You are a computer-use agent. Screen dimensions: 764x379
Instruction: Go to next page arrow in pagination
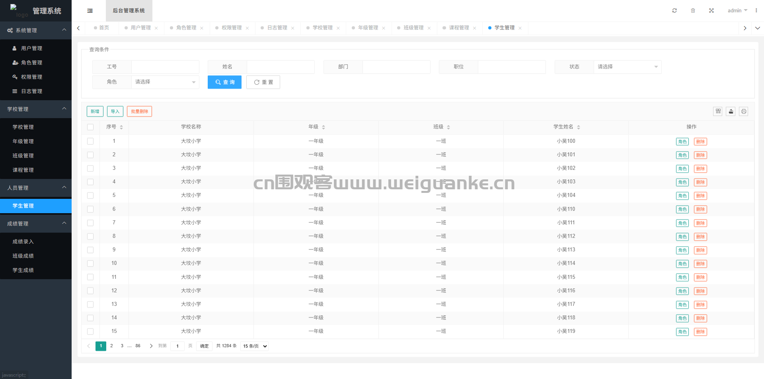coord(151,346)
